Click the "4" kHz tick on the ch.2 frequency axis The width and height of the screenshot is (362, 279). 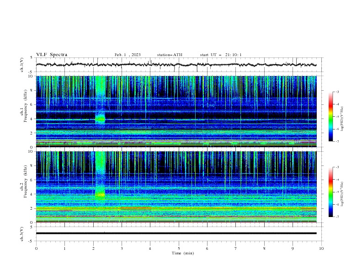(x=32, y=194)
